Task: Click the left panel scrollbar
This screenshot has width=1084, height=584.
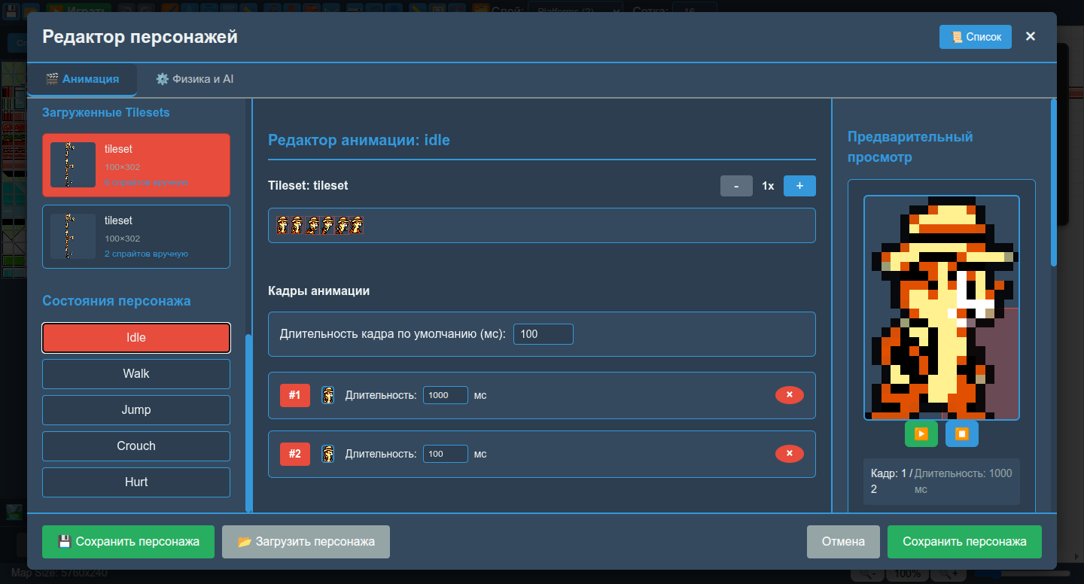Action: [x=248, y=422]
